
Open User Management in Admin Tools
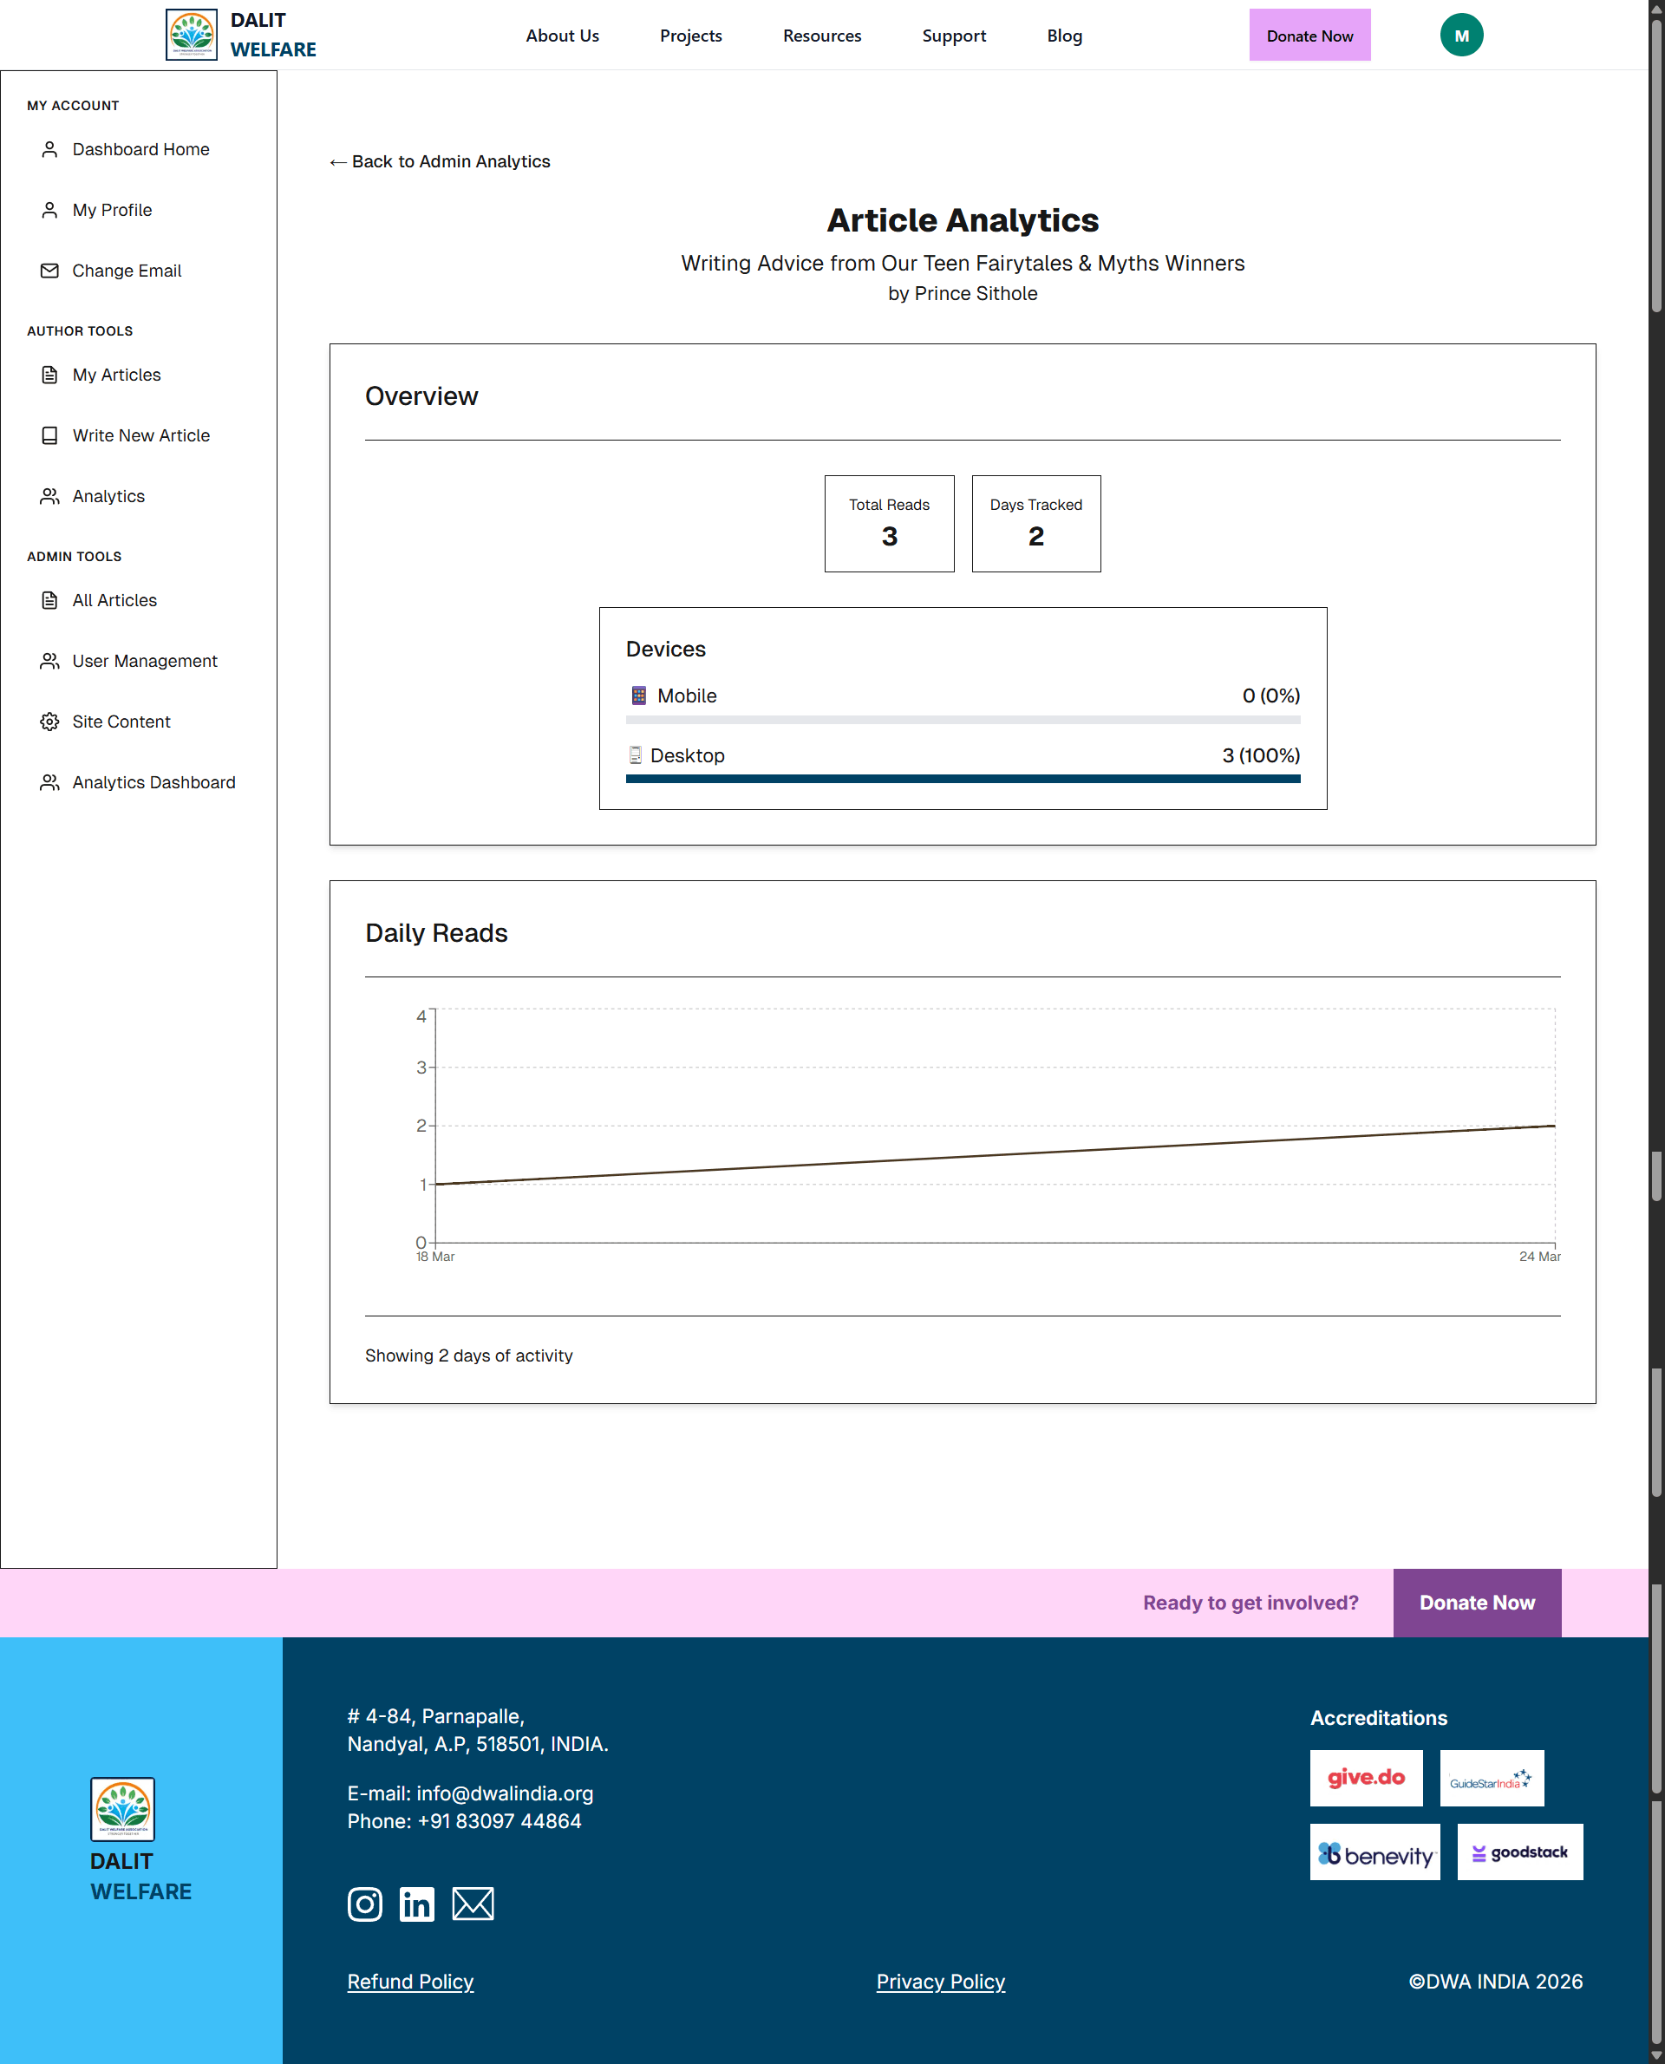pyautogui.click(x=144, y=660)
